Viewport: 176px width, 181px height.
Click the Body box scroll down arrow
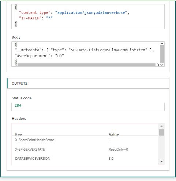click(x=162, y=65)
